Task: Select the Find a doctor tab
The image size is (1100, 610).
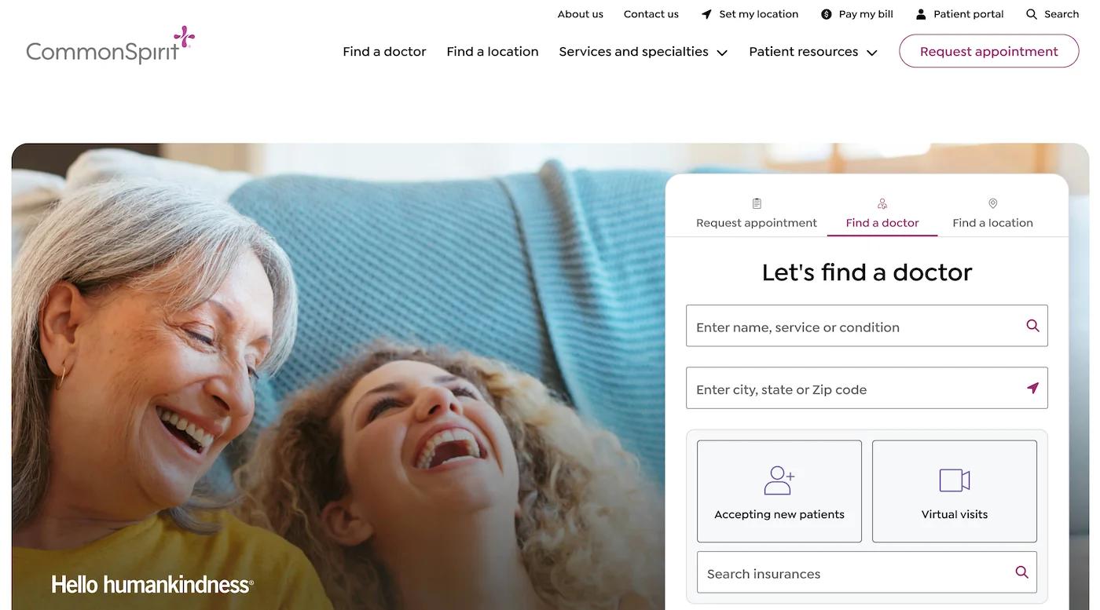Action: point(882,214)
